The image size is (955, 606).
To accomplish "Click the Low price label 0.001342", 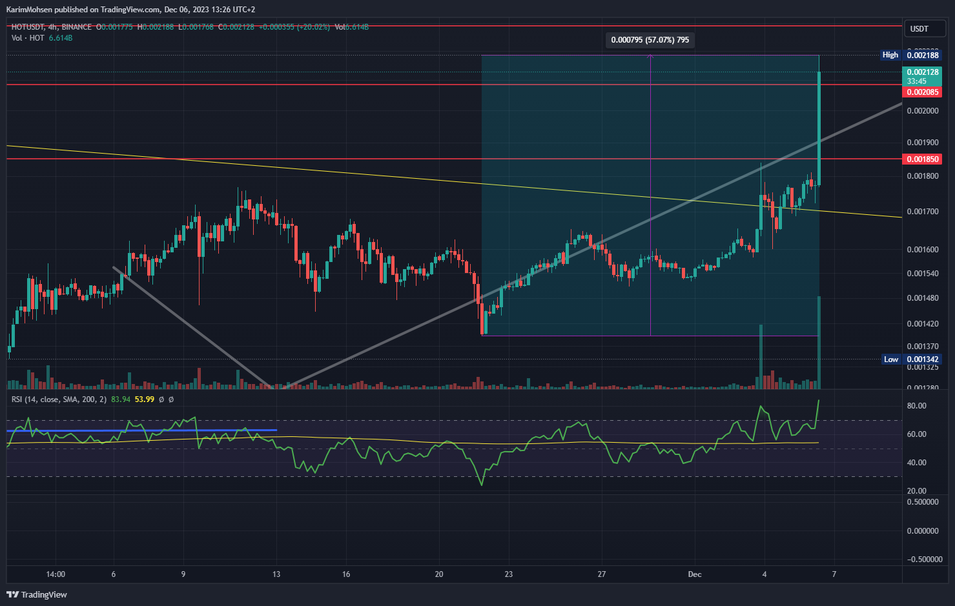I will click(923, 359).
